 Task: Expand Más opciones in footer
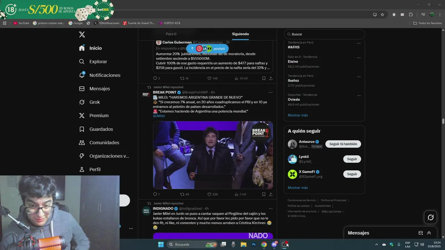(333, 211)
